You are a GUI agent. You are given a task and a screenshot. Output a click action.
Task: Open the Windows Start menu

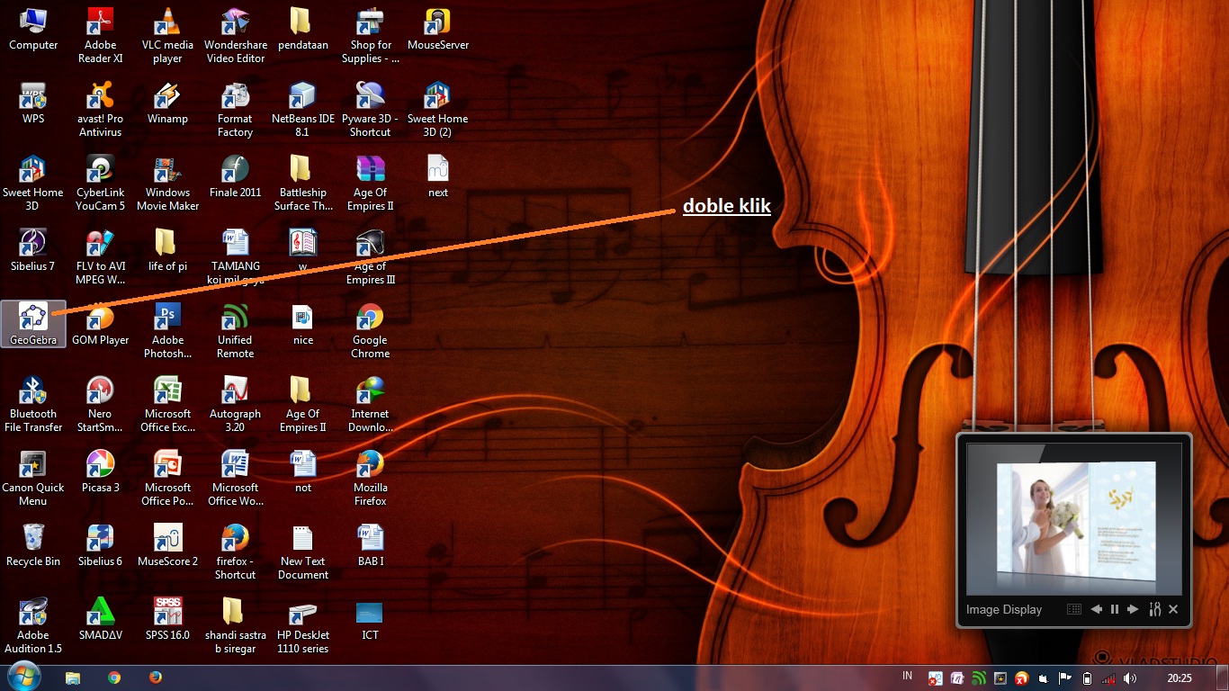(22, 677)
